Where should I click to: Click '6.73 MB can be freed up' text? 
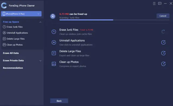pos(73,14)
